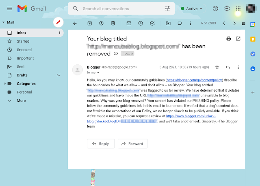Viewport: 260px width, 186px height.
Task: Click the reply arrow icon in message header
Action: click(x=227, y=67)
